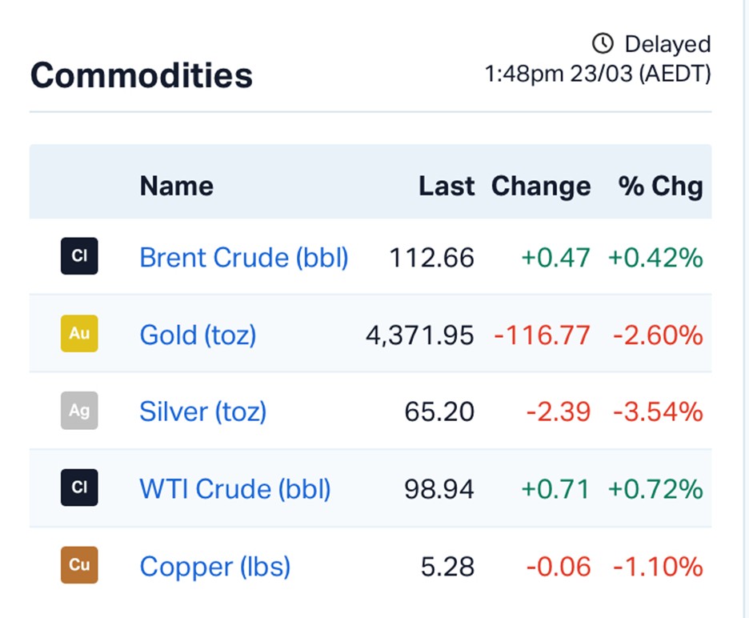Click the Brent Crude Cl icon
The image size is (749, 618).
point(79,257)
